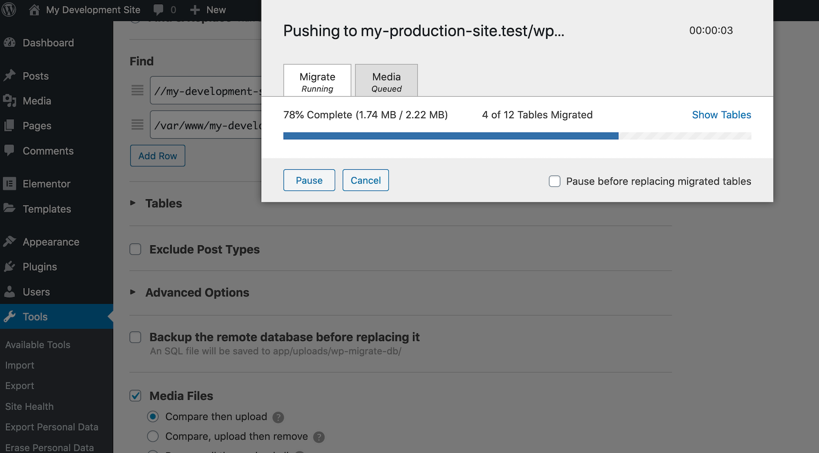
Task: Uncheck the Media Files checkbox
Action: (135, 396)
